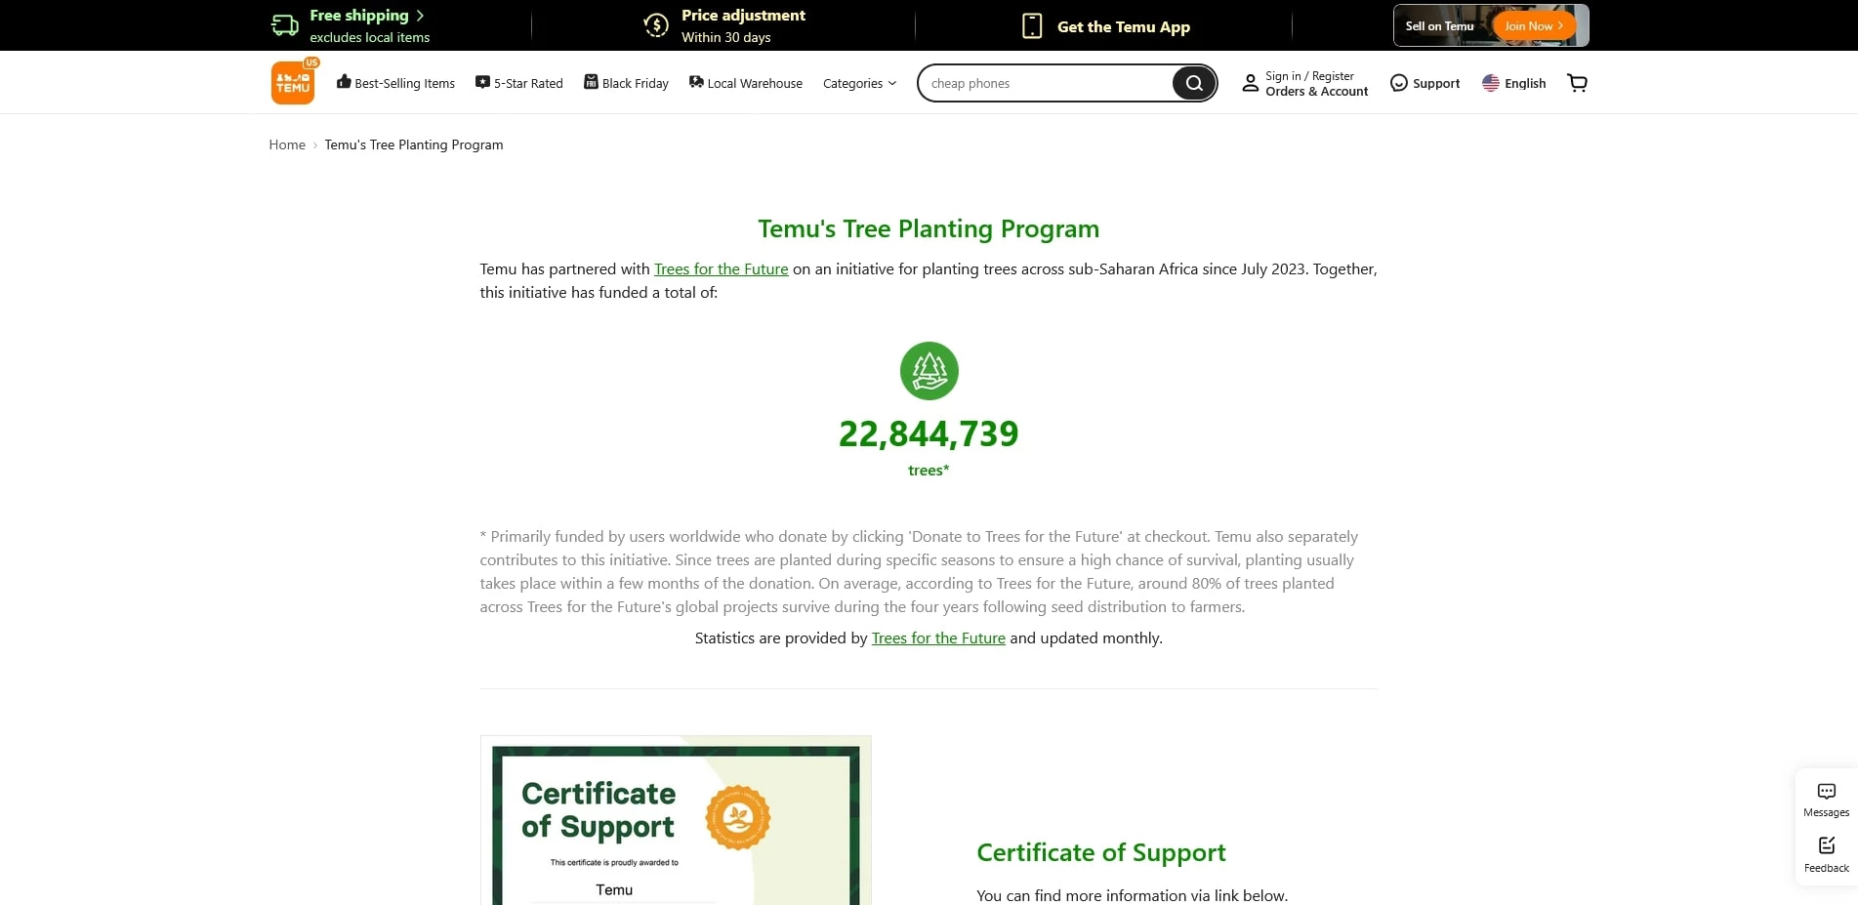Open the first Trees for the Future link

pos(721,269)
